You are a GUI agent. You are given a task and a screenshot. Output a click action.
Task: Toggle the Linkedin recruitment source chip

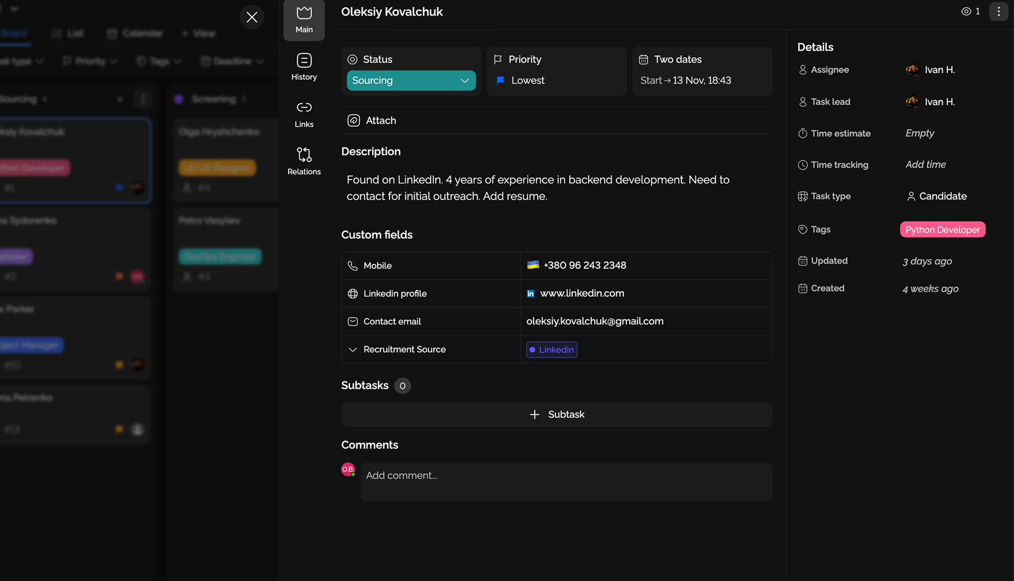tap(552, 349)
